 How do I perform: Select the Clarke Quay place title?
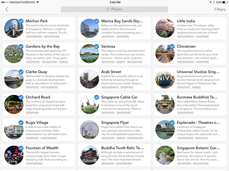tap(36, 72)
